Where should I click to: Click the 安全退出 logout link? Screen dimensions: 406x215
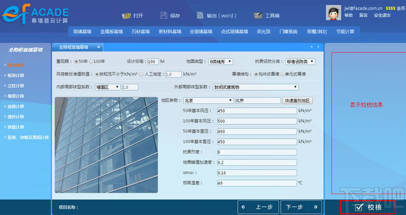[x=382, y=15]
